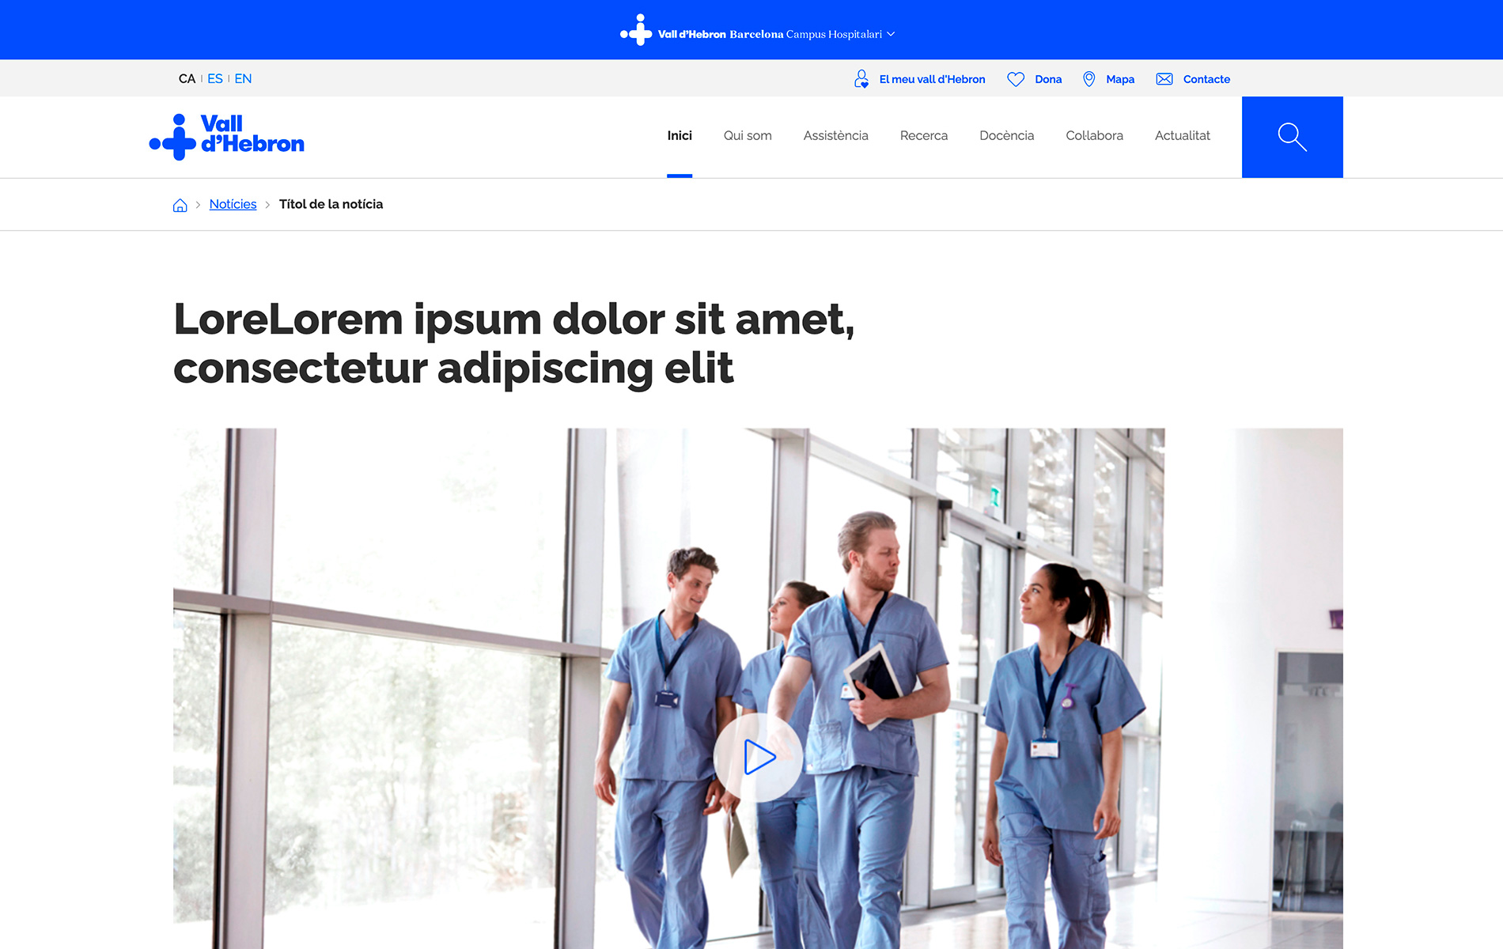
Task: Click the Vall d'Hebron main logo
Action: [227, 136]
